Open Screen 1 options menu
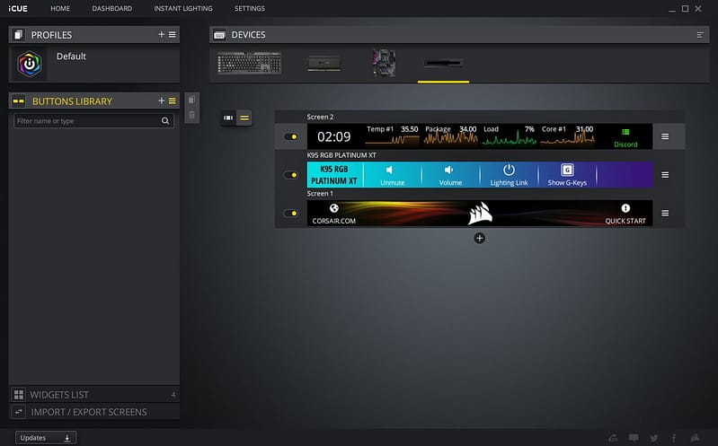This screenshot has height=446, width=718. click(x=665, y=214)
